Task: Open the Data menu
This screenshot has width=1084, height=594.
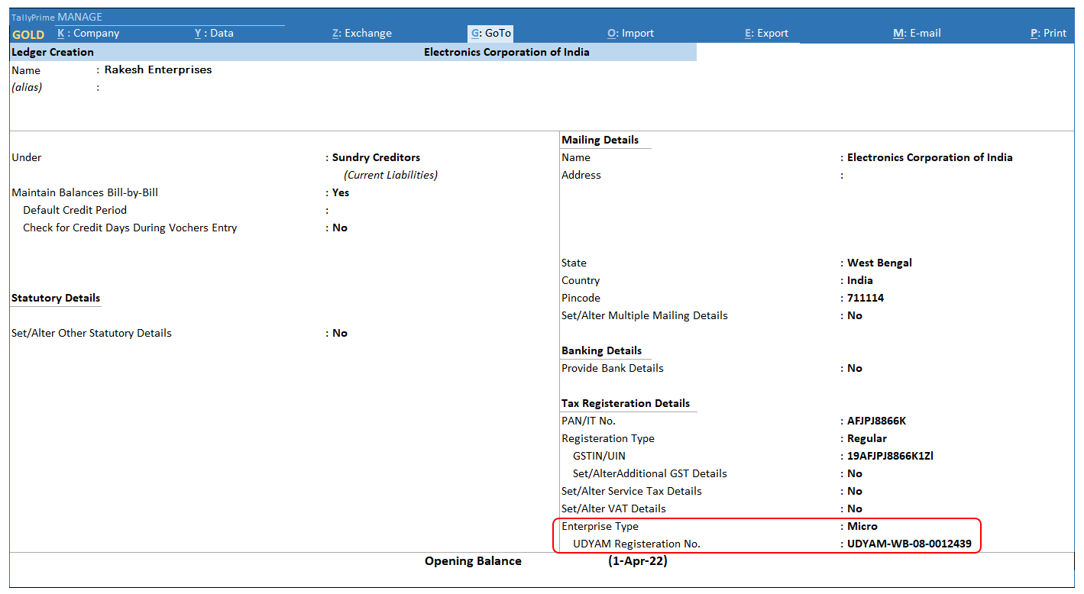Action: coord(214,34)
